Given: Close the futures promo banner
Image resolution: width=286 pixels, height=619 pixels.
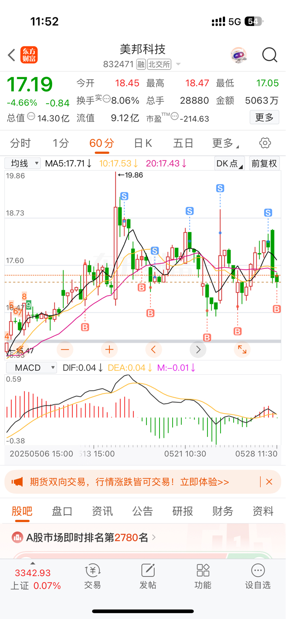Looking at the screenshot, I should pos(269,482).
